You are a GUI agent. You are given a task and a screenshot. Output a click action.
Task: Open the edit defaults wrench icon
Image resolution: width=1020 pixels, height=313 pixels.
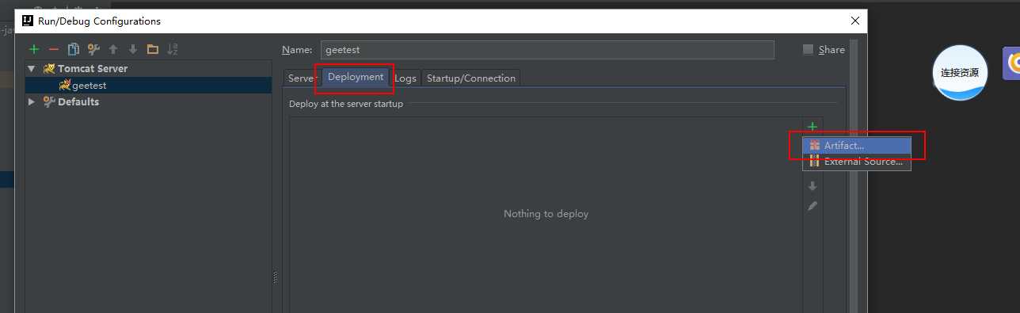click(x=93, y=49)
